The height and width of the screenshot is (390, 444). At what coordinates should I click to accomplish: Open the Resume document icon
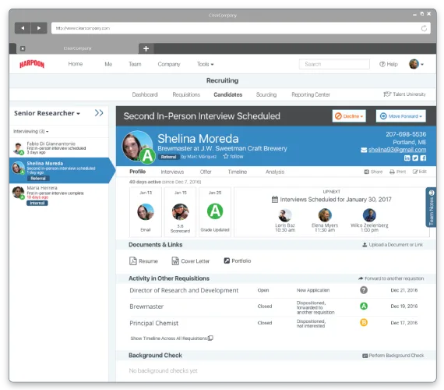[133, 261]
